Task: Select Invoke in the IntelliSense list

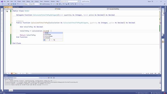Action: (x=53, y=33)
